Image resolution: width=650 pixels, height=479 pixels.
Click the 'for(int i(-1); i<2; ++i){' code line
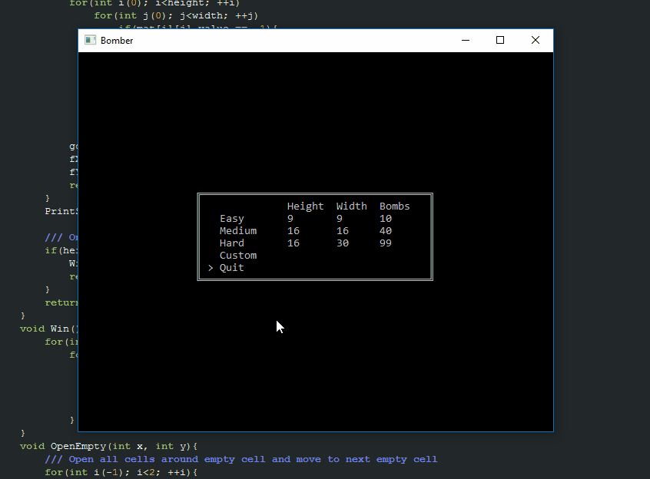[x=121, y=472]
